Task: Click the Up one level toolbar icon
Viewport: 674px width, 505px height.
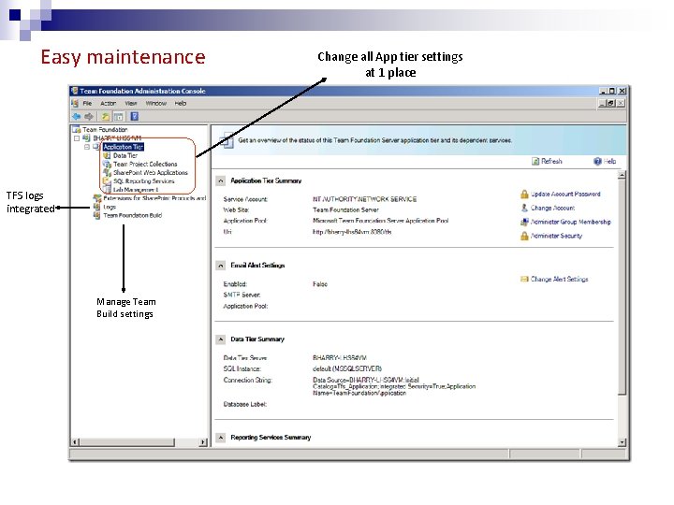Action: pyautogui.click(x=105, y=116)
